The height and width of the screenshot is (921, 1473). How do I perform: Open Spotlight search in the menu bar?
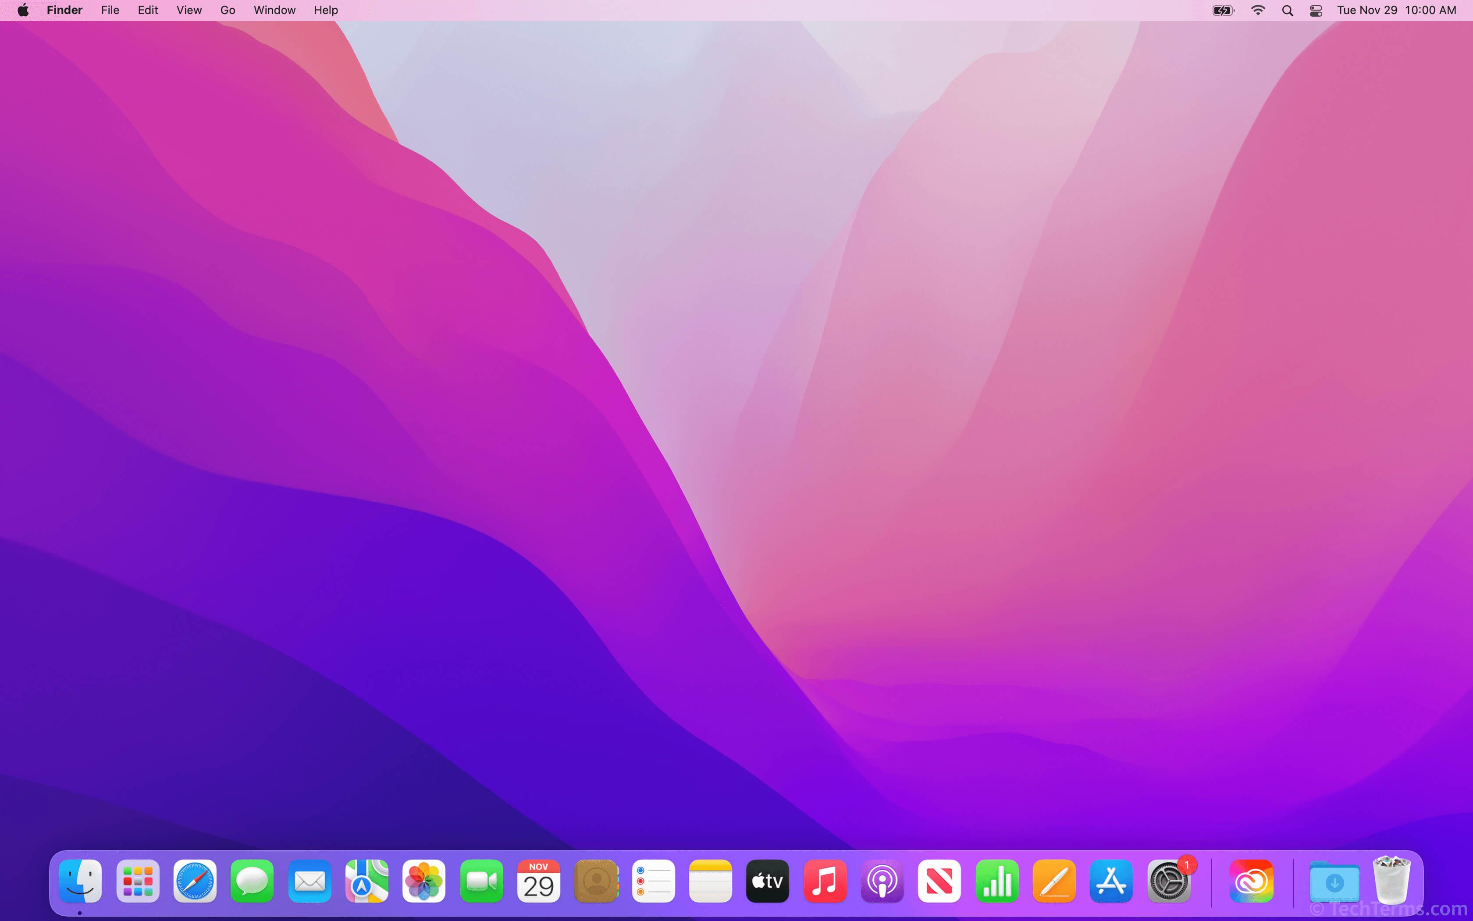[x=1287, y=10]
